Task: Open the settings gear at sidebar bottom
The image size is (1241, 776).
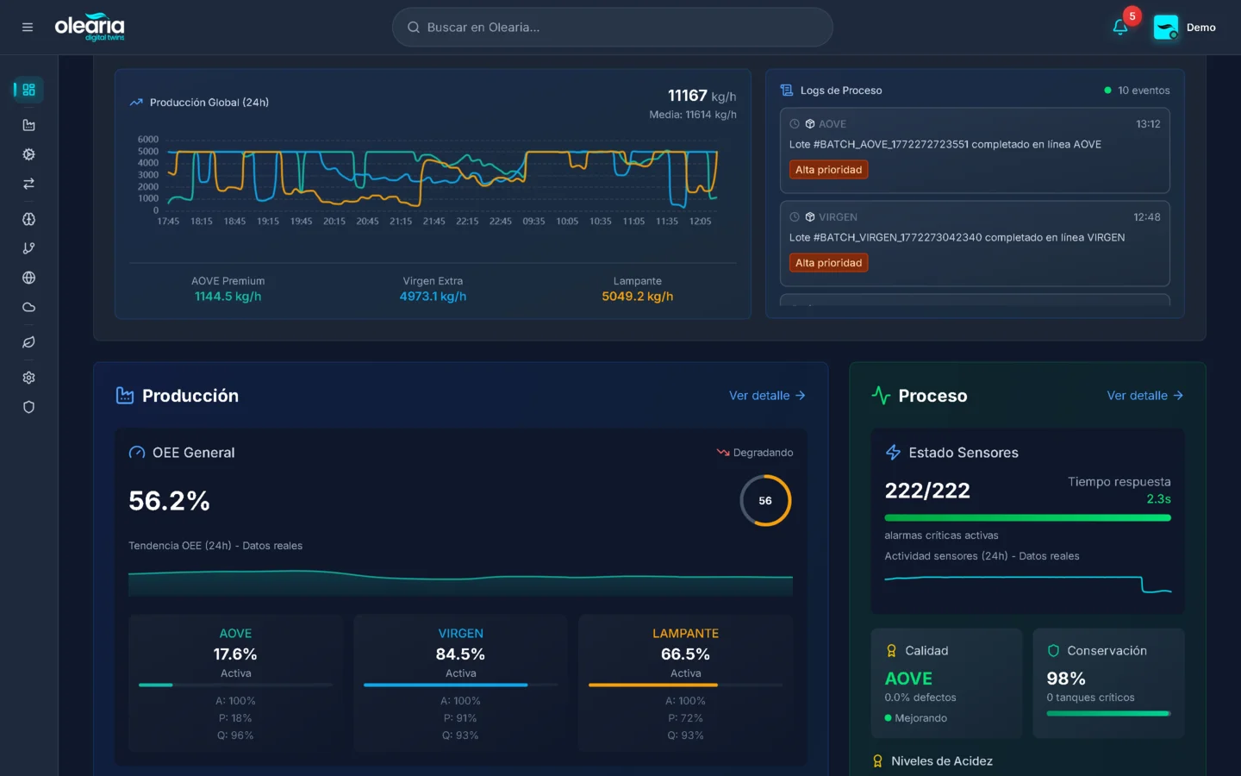Action: [28, 377]
